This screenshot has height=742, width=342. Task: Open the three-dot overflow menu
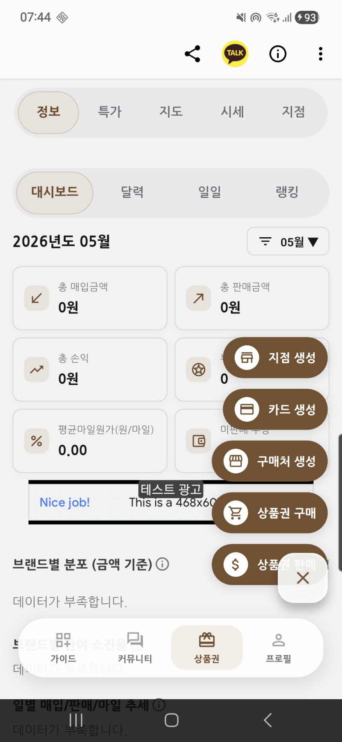[x=321, y=54]
